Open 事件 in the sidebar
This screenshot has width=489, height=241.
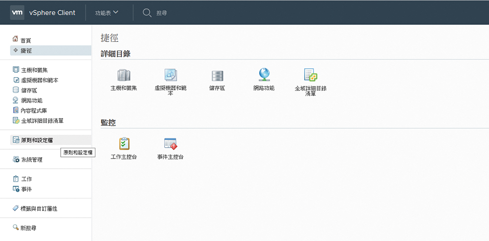pyautogui.click(x=26, y=189)
